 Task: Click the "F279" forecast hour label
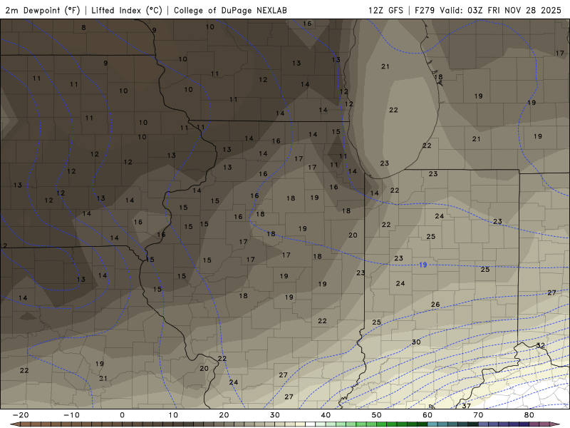coord(425,10)
